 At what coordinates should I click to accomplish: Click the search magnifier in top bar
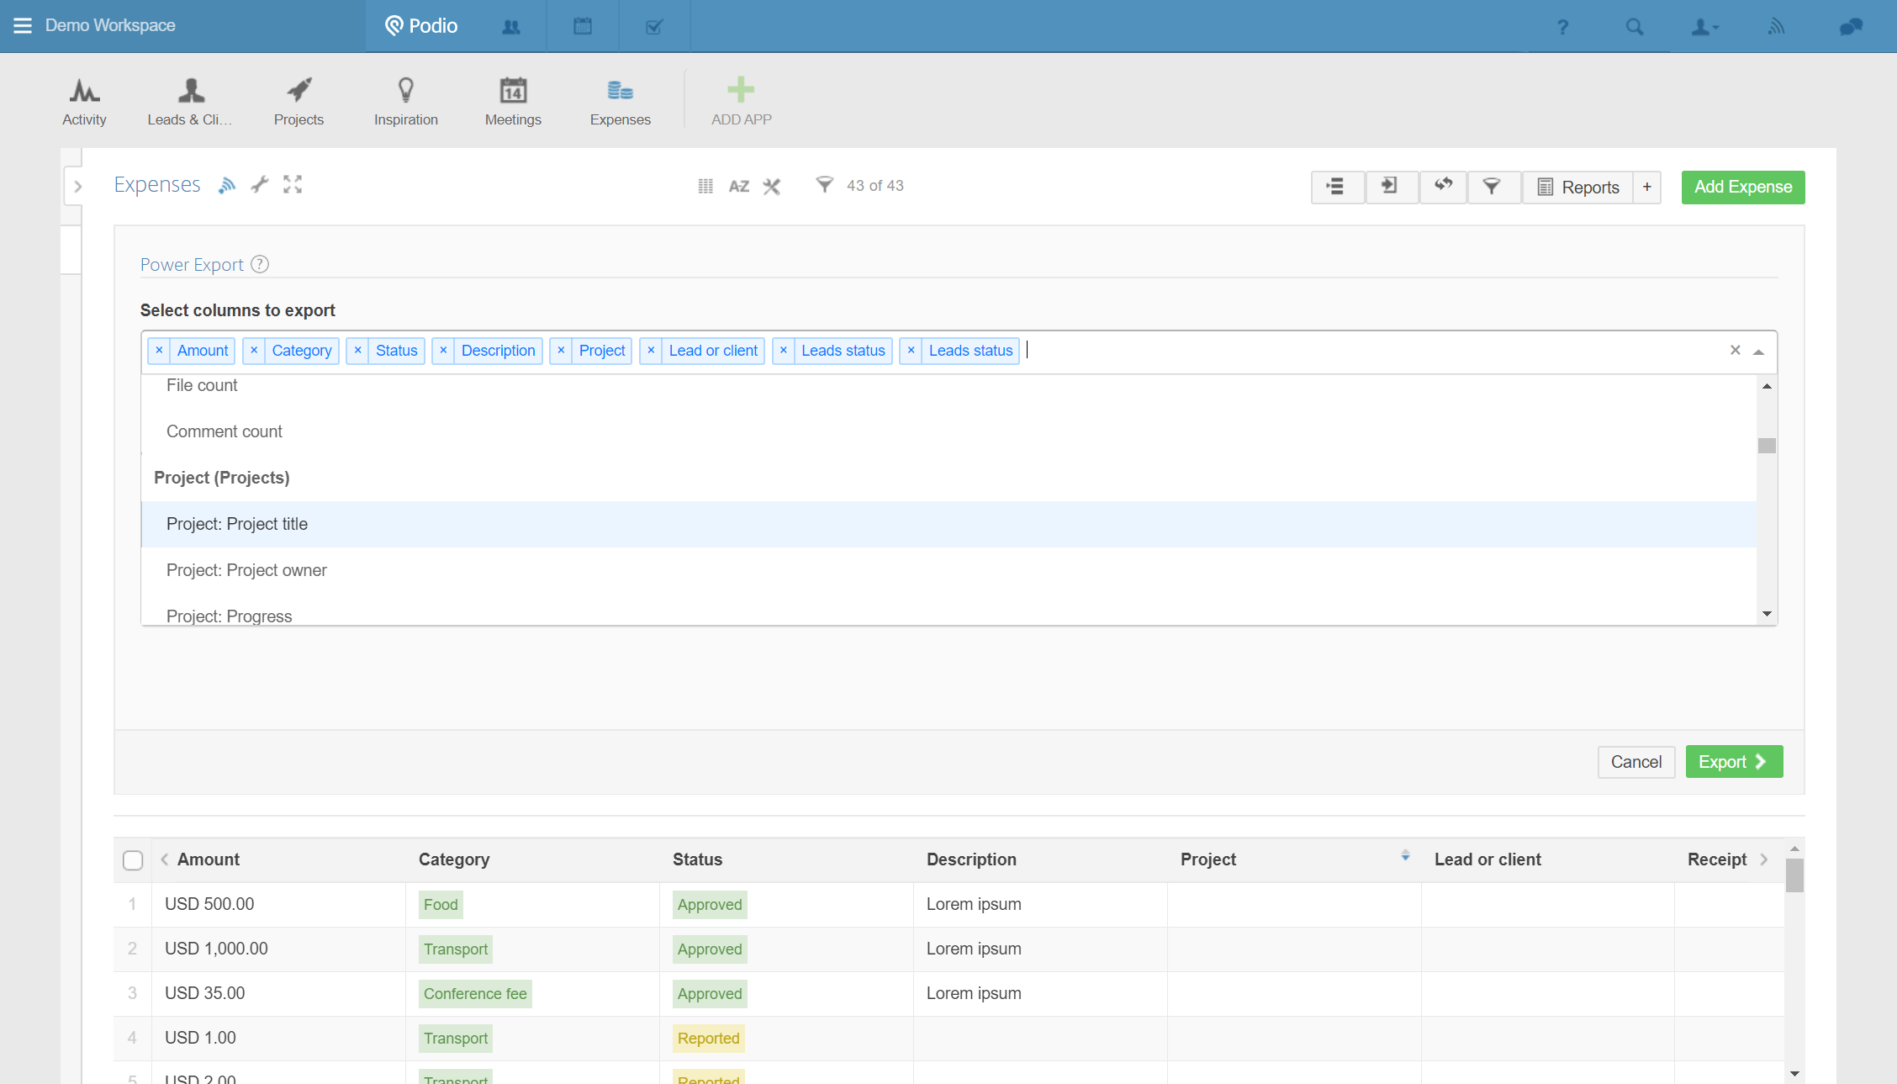tap(1634, 27)
